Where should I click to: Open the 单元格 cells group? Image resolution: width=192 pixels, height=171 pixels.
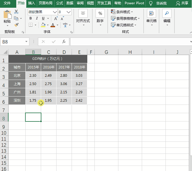pos(151,17)
